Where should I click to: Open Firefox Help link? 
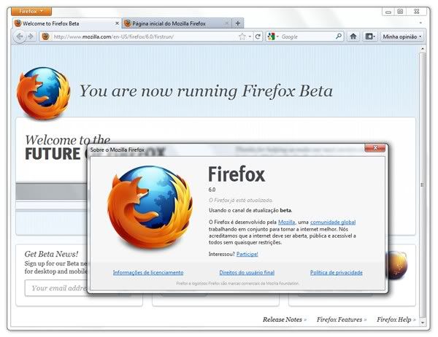396,319
